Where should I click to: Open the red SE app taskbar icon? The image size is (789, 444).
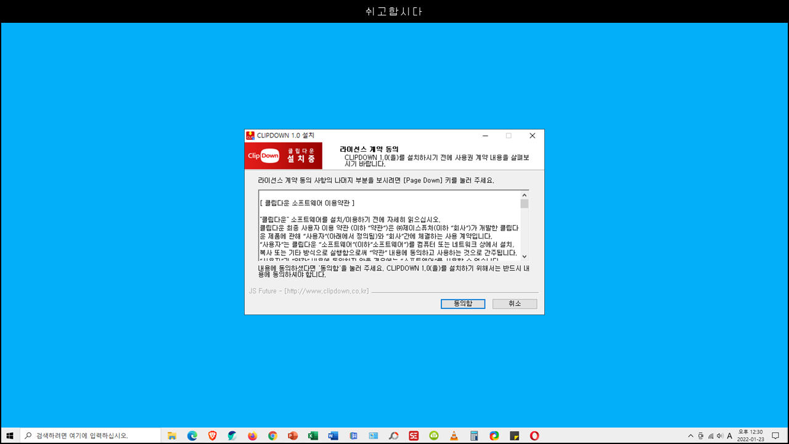(414, 435)
